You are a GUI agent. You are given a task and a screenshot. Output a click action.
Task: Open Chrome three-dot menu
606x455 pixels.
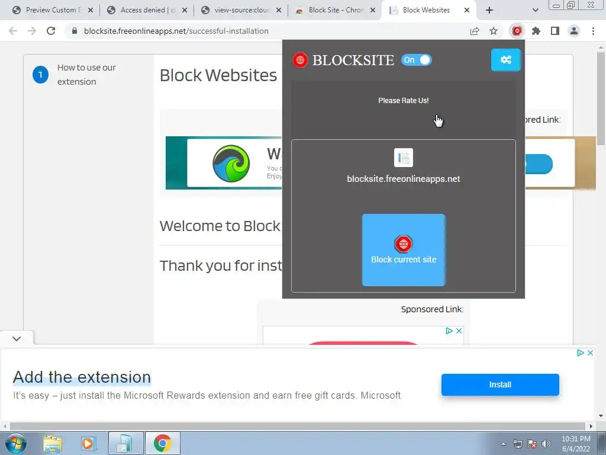593,31
